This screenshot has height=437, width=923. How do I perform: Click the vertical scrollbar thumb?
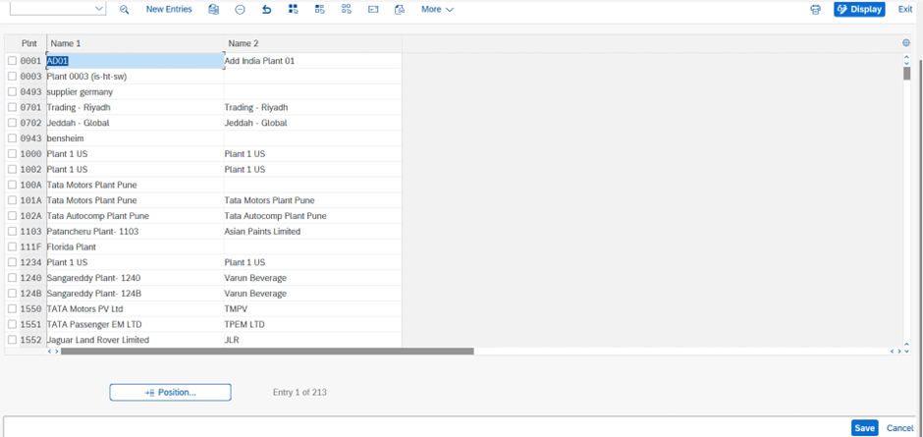(907, 73)
